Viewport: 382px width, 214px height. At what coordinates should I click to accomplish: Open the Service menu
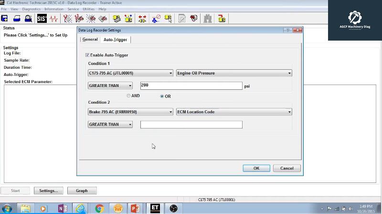point(73,9)
